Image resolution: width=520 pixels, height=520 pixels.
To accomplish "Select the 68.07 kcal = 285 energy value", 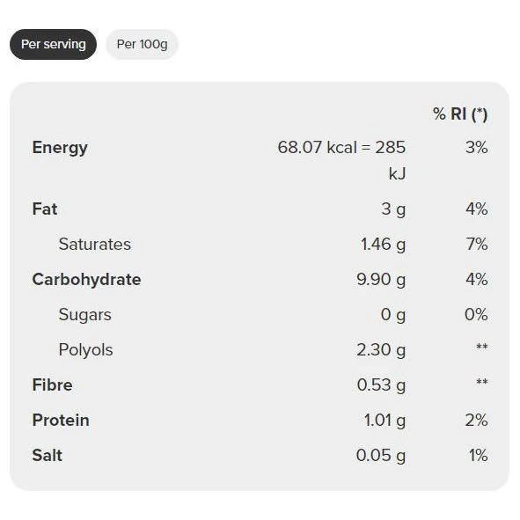I will coord(341,147).
